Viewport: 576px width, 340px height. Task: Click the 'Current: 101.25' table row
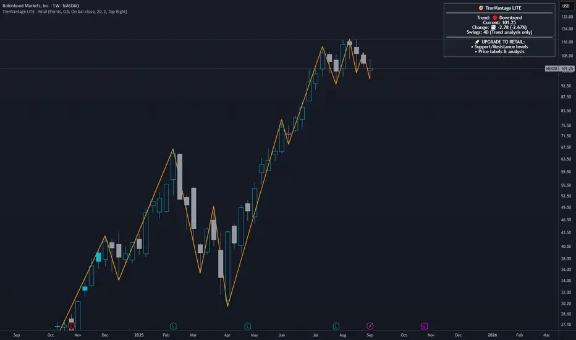tap(499, 22)
